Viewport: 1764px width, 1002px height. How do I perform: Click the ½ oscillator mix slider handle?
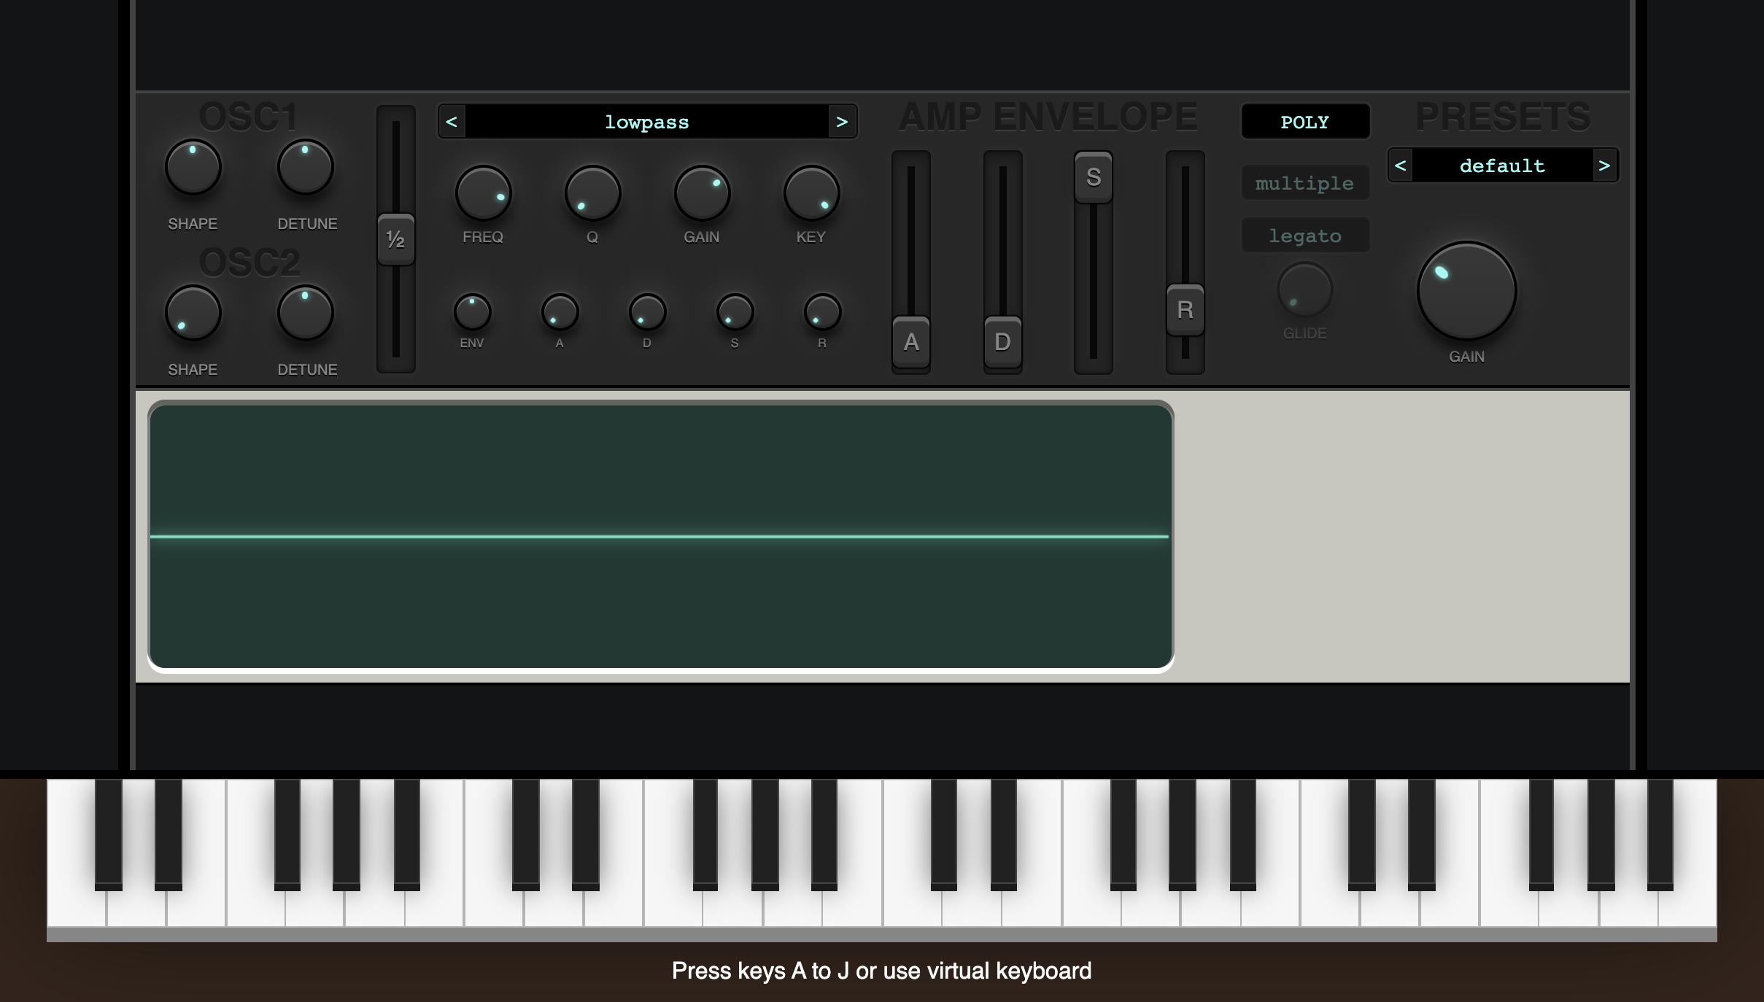point(395,239)
